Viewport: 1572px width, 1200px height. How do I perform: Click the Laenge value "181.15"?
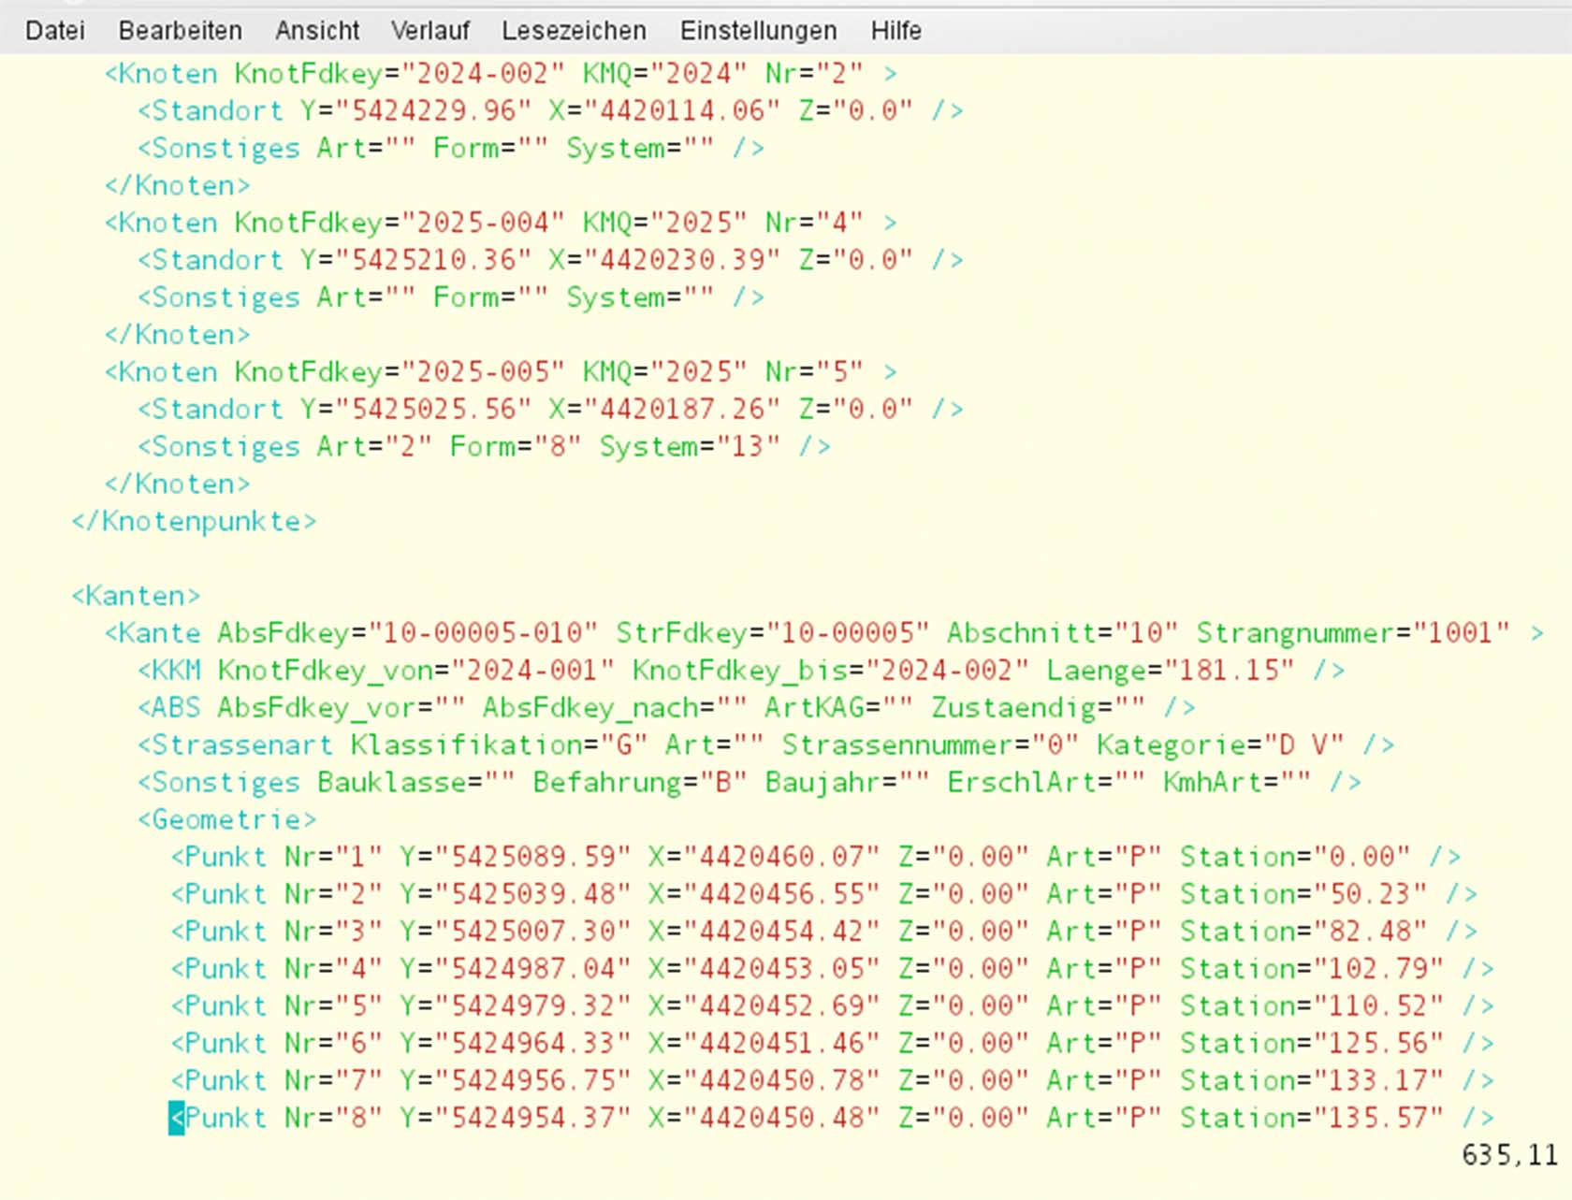coord(1230,671)
